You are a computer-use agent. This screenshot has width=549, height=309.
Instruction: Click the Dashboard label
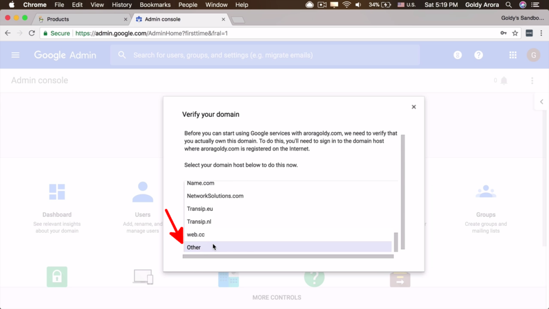pos(56,215)
